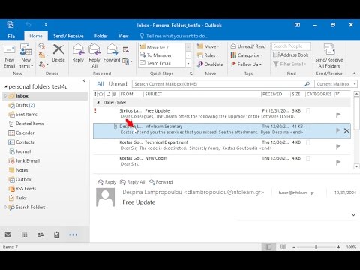This screenshot has width=360, height=270.
Task: Click Reply in the reading pane
Action: click(x=107, y=182)
